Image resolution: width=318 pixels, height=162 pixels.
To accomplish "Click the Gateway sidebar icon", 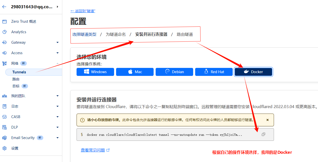I will coord(5,42).
